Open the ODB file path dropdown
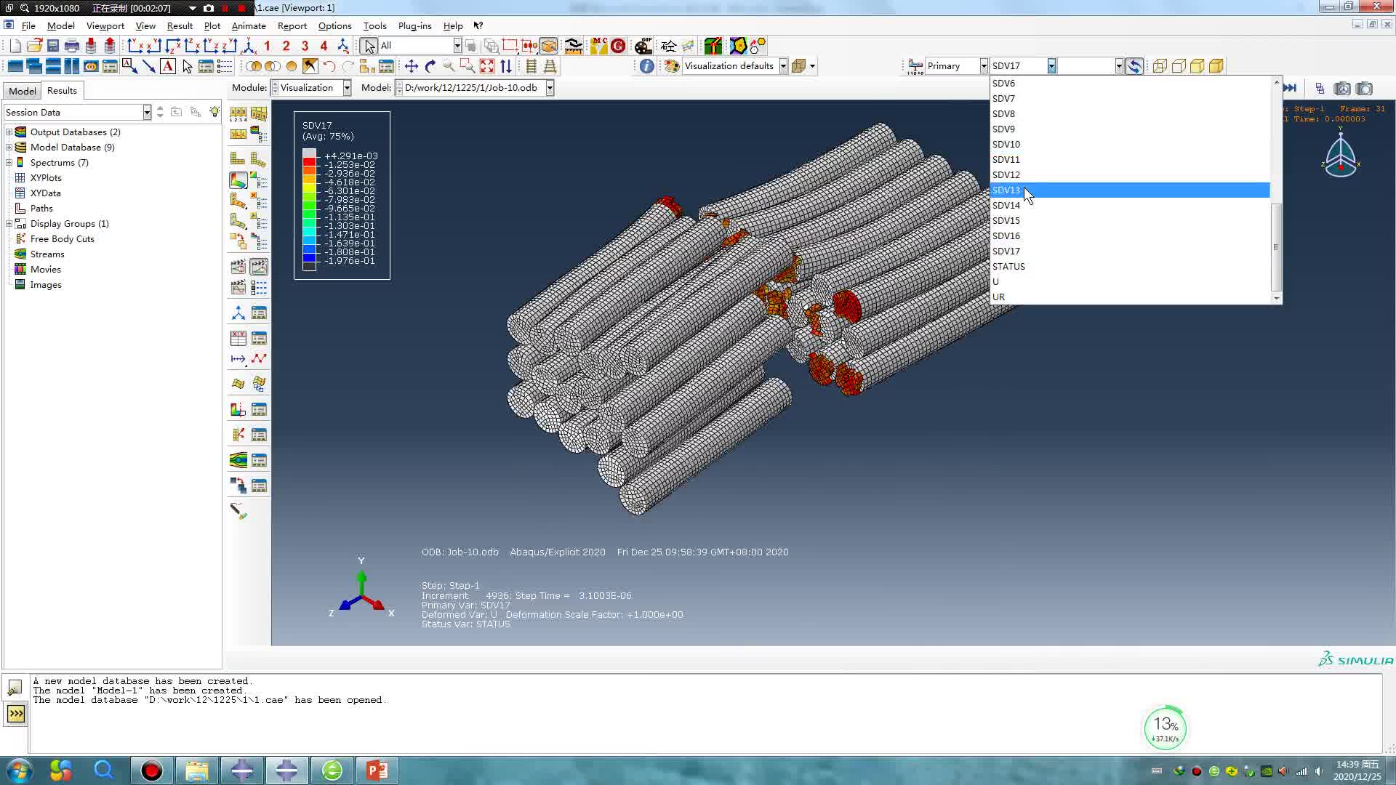Image resolution: width=1396 pixels, height=785 pixels. point(550,88)
